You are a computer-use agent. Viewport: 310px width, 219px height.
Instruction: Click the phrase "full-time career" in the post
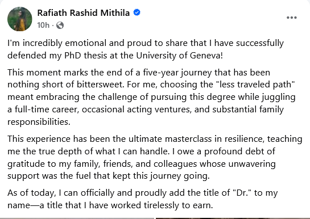tap(47, 109)
